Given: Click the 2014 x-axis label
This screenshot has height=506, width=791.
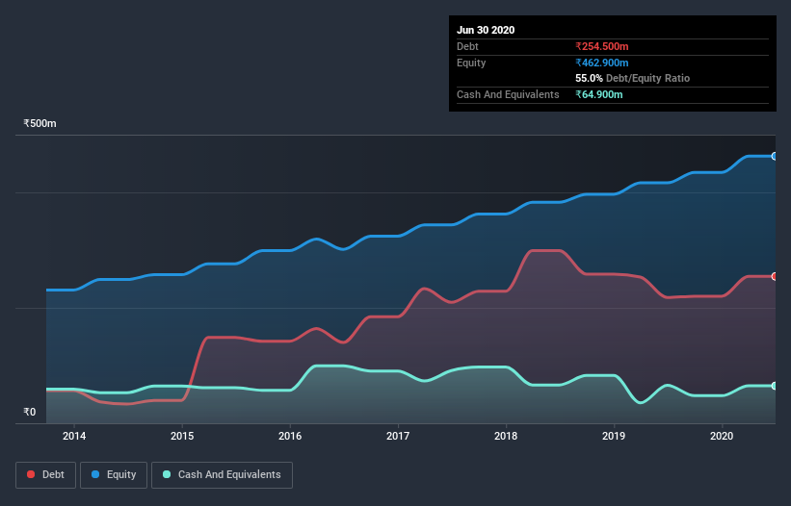Looking at the screenshot, I should pyautogui.click(x=74, y=436).
